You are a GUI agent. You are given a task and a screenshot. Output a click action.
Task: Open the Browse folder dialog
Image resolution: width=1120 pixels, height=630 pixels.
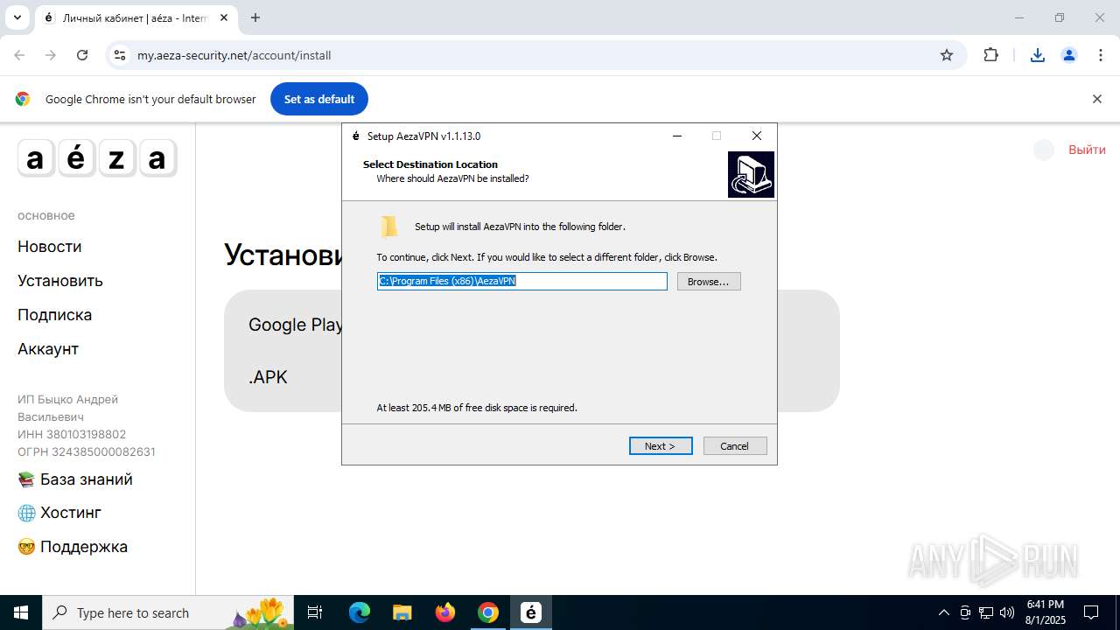coord(709,282)
